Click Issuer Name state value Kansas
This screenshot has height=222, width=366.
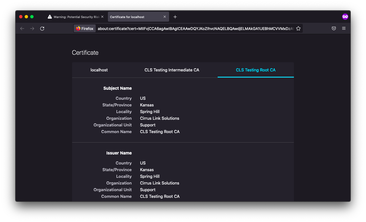(147, 170)
